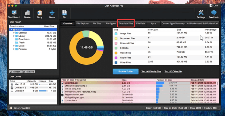Click the Image Files color swatch

(116, 33)
